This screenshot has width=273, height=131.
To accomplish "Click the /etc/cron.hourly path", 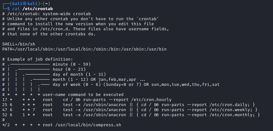I will 136,99.
